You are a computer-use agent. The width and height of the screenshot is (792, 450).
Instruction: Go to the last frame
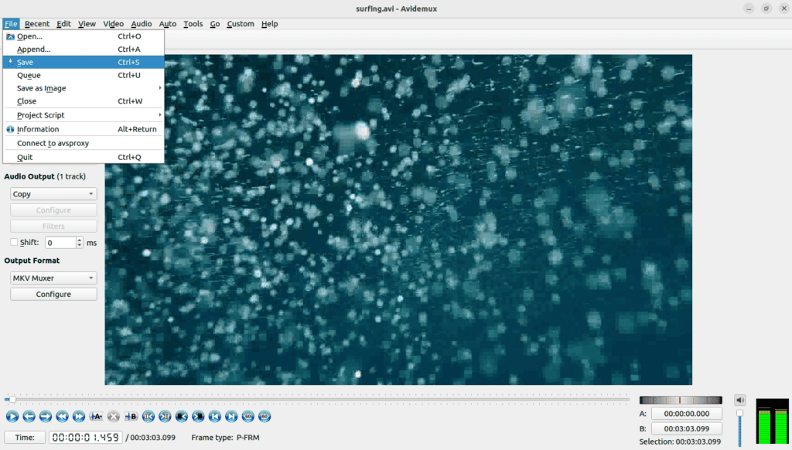pyautogui.click(x=231, y=417)
